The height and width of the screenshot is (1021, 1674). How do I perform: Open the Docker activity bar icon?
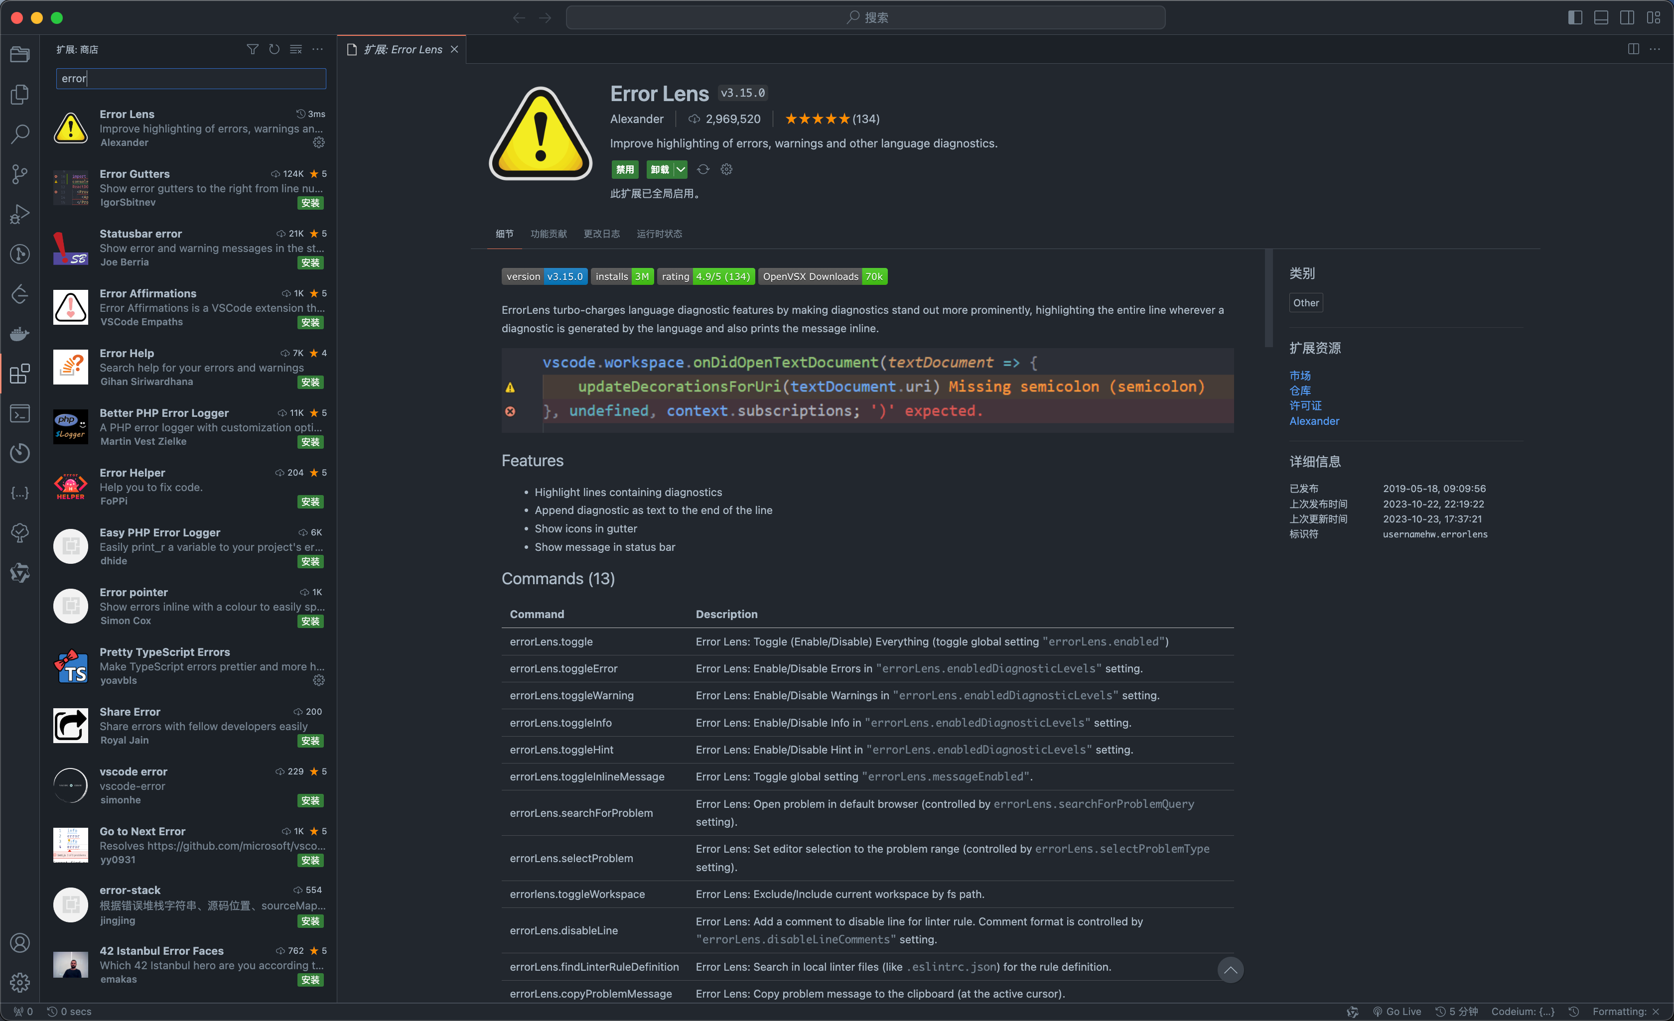(x=20, y=334)
